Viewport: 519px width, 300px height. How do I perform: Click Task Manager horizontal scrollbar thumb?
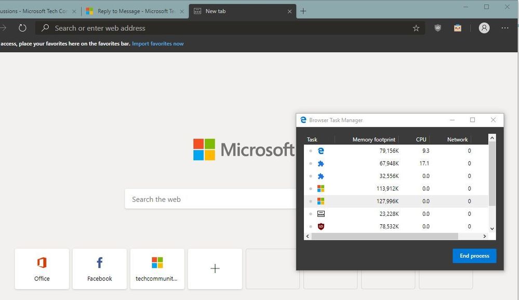384,236
